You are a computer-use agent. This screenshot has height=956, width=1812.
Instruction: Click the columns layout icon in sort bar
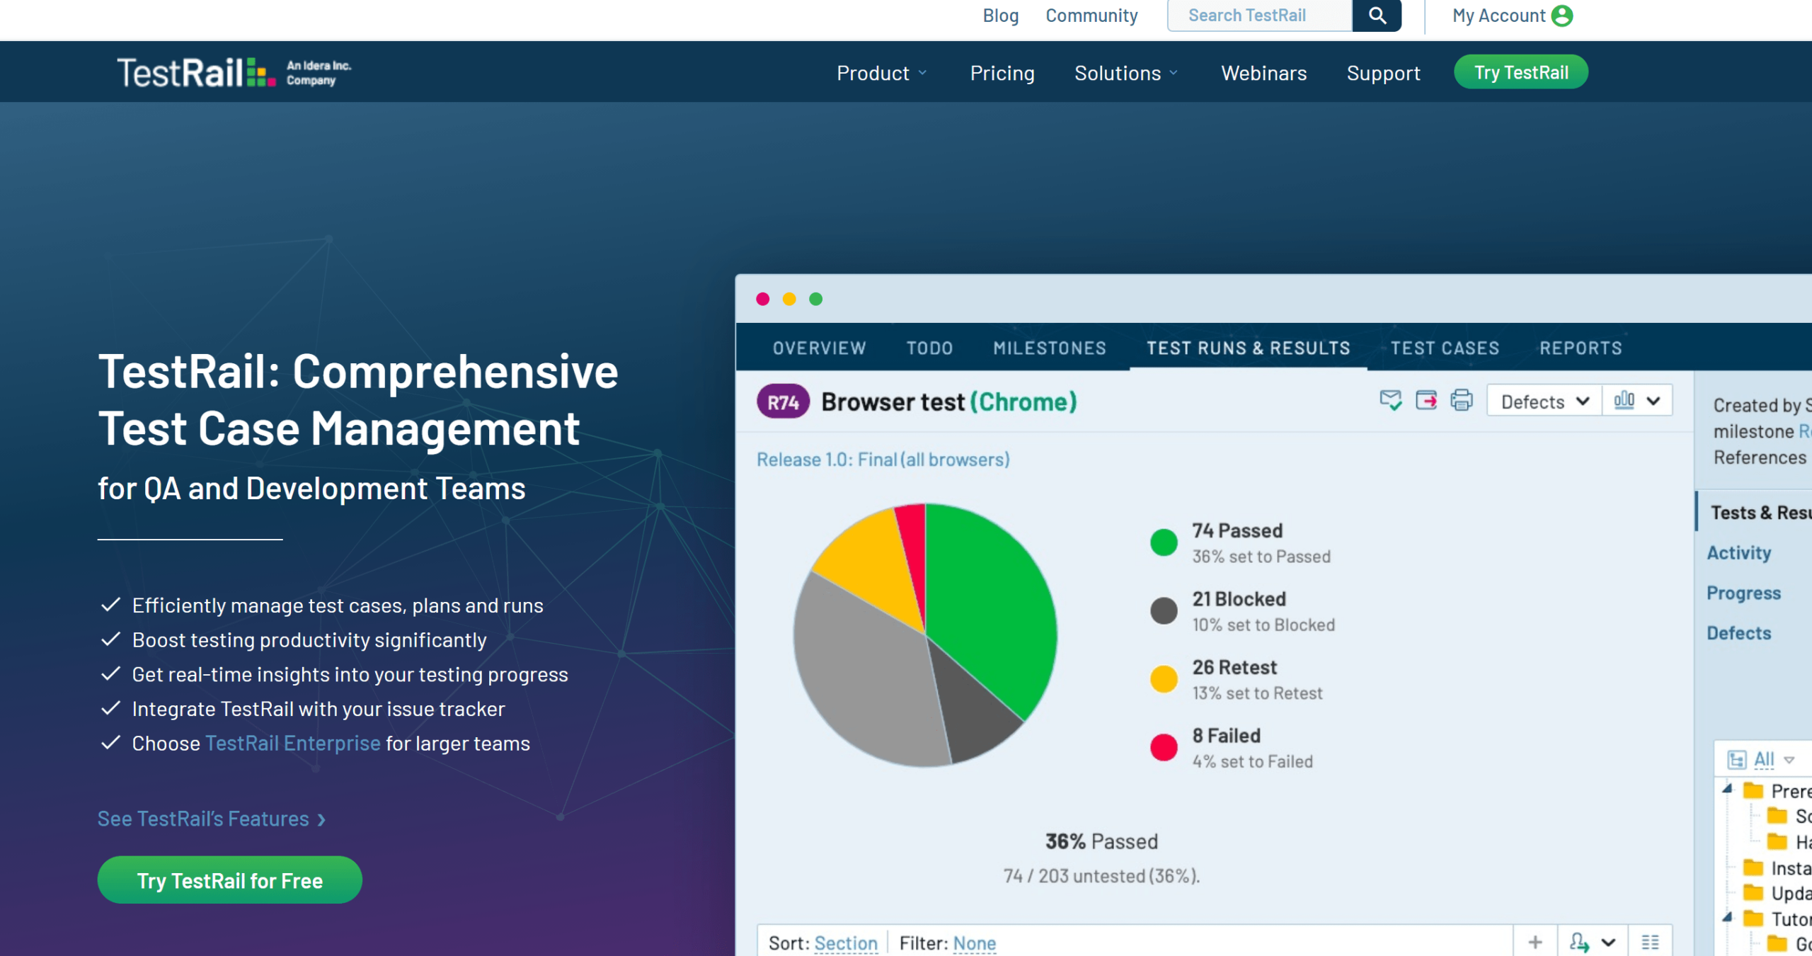pos(1650,942)
